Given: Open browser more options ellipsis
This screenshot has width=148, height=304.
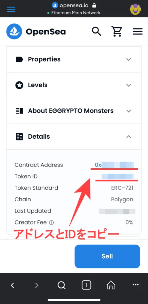Looking at the screenshot, I should [x=136, y=285].
